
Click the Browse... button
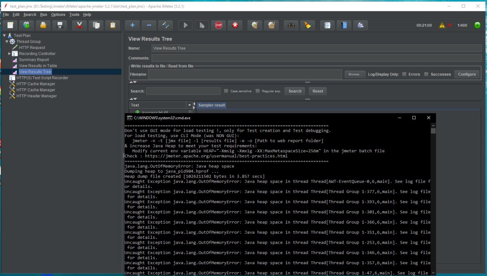click(x=355, y=74)
